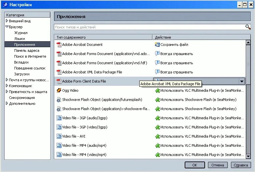Expand Приватность и защита category

[x=7, y=92]
